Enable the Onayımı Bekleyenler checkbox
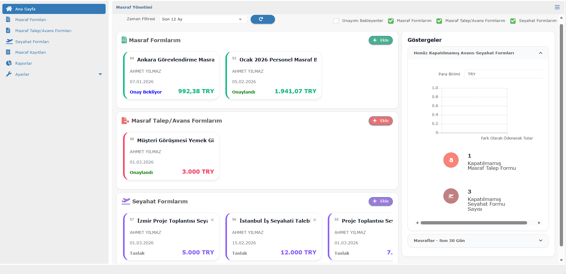The height and width of the screenshot is (274, 566). 336,21
